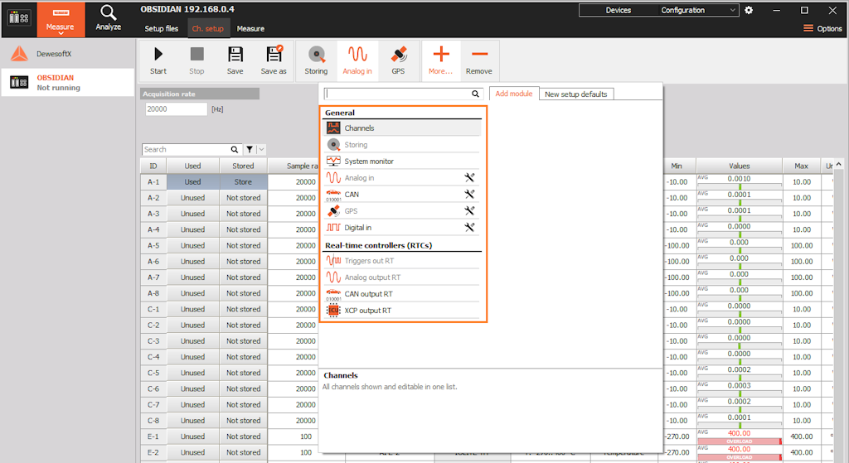Select System monitor module
849x463 pixels.
(402, 162)
